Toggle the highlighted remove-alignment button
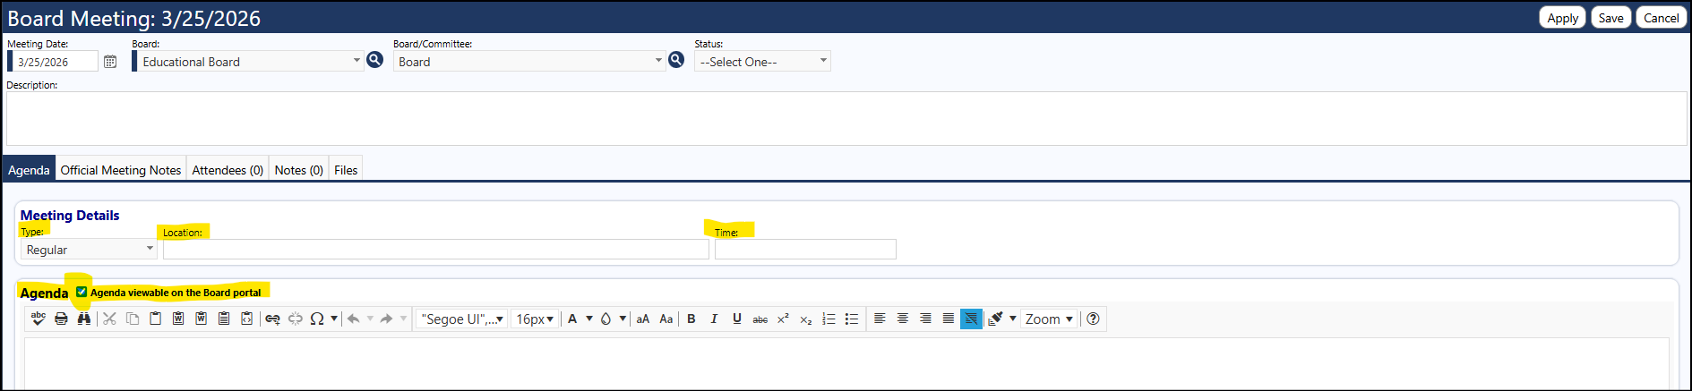Screen dimensions: 1692x391 tap(971, 319)
